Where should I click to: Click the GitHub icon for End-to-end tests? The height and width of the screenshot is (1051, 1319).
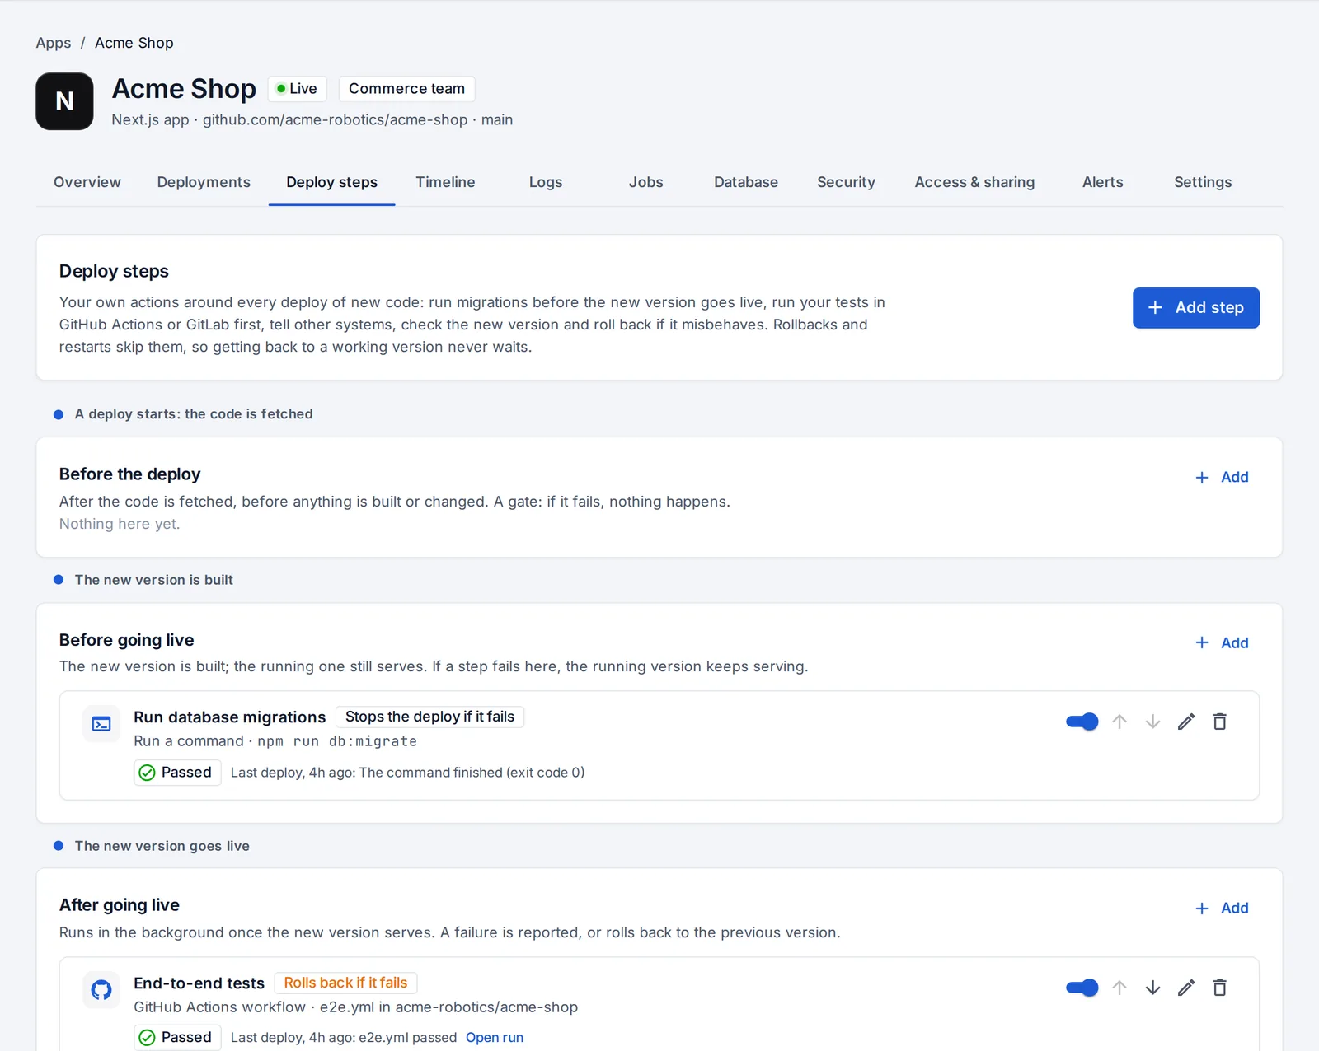coord(101,989)
